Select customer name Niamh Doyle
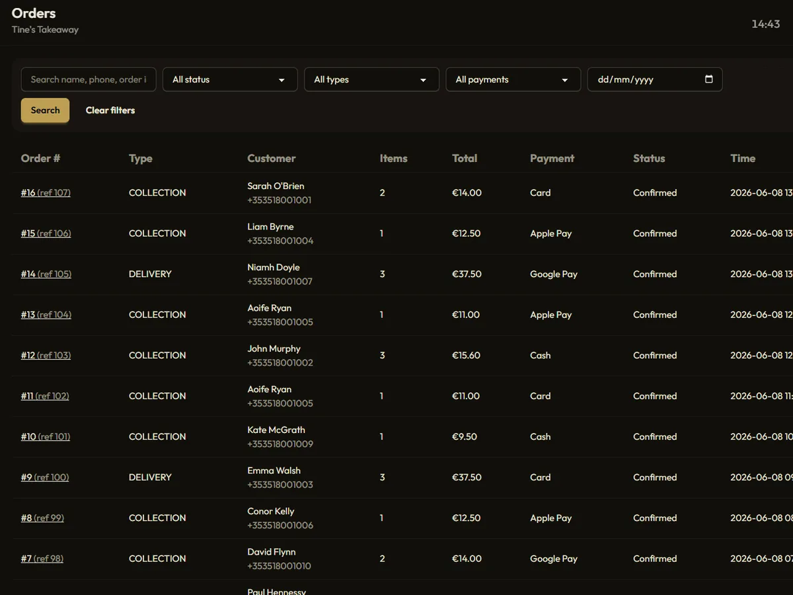The image size is (793, 595). tap(274, 268)
